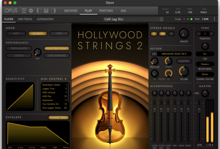Open the Celli Leg Slur instrument dropdown

(134, 19)
